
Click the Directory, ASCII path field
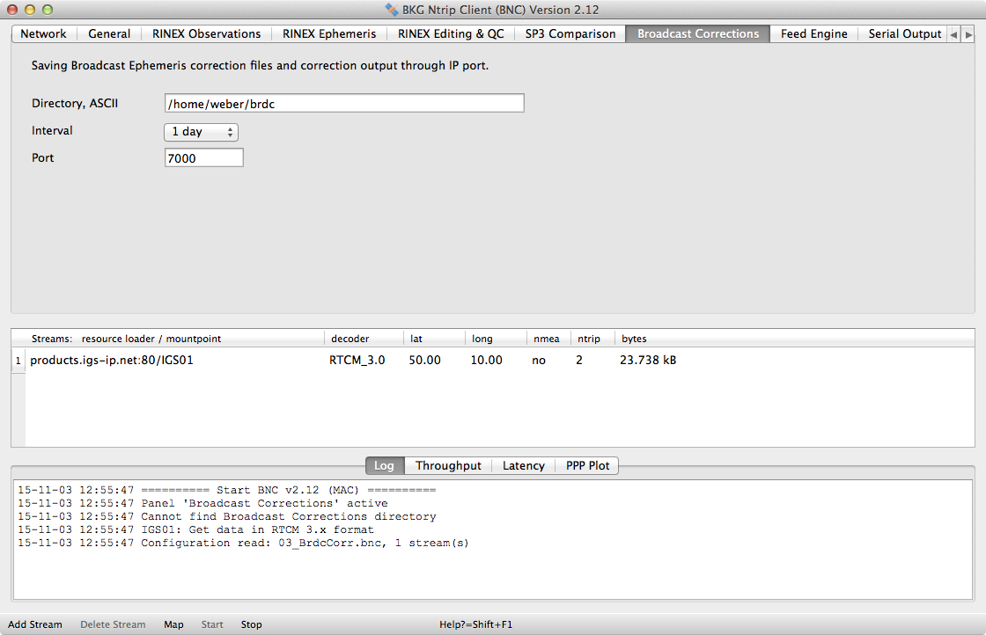(344, 104)
